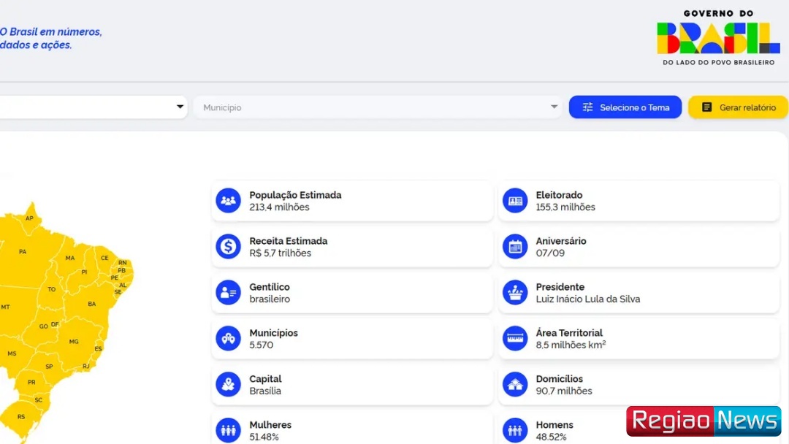Select Pará (PA) on the map
Screen dimensions: 789x444
(x=23, y=252)
